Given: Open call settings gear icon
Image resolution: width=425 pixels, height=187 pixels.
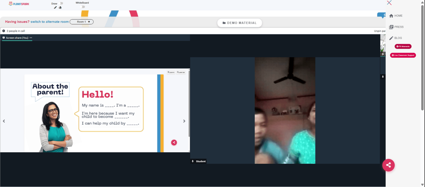Looking at the screenshot, I should tap(3, 31).
